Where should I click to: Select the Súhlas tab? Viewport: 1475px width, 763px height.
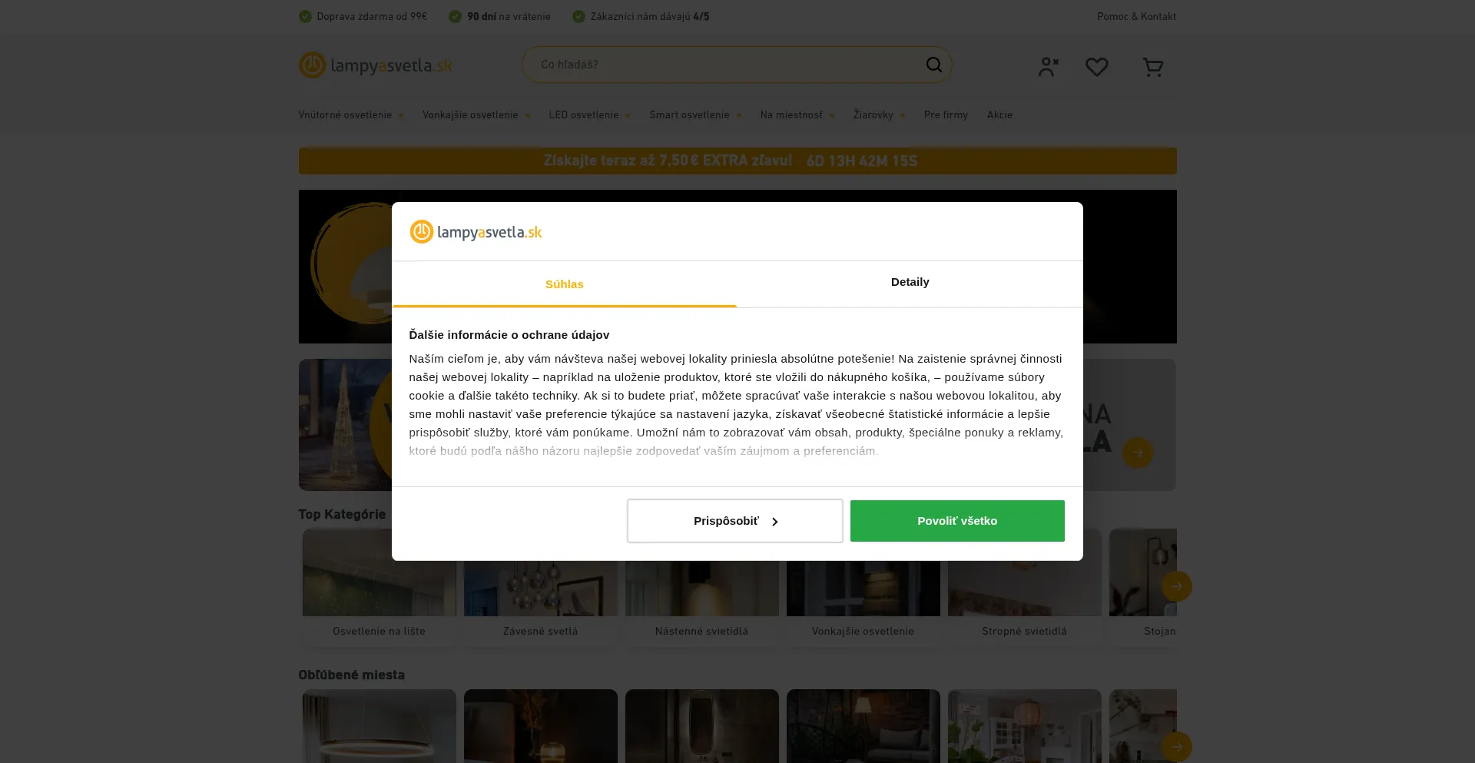564,284
